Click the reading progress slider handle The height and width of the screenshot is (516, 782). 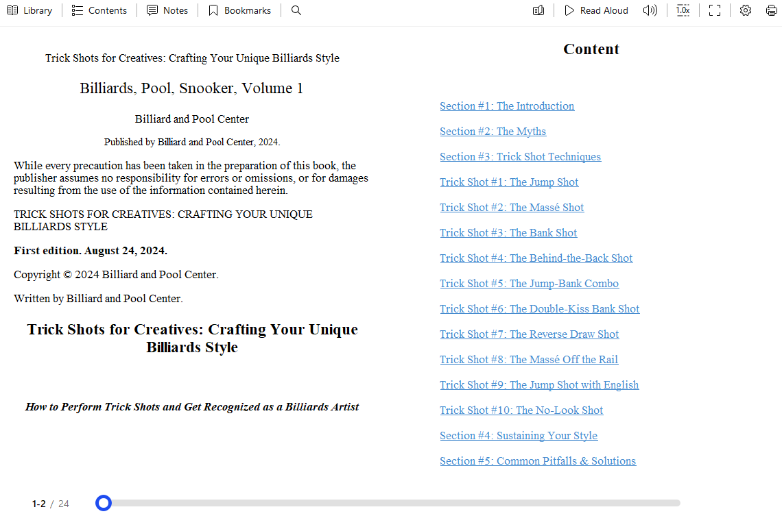(x=104, y=504)
